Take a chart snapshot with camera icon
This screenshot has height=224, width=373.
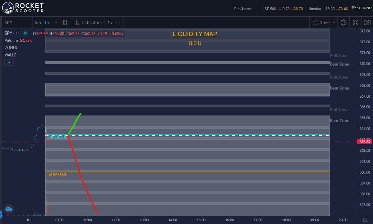(367, 22)
